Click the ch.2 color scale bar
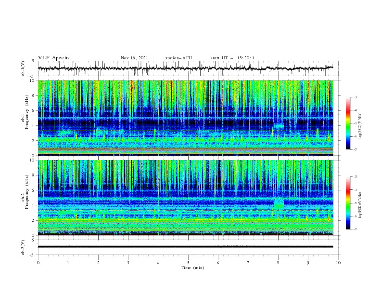Viewport: 381px width, 295px height. 348,203
